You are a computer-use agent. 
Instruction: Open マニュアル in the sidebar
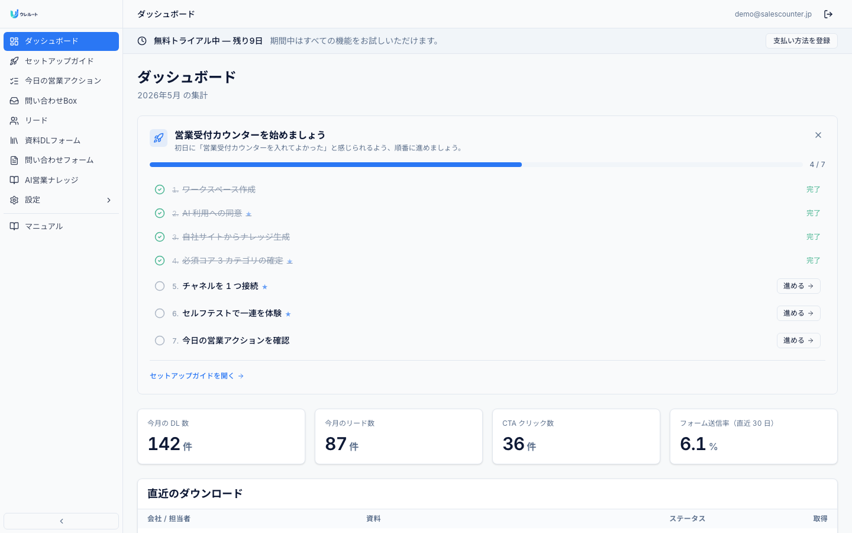(x=62, y=226)
